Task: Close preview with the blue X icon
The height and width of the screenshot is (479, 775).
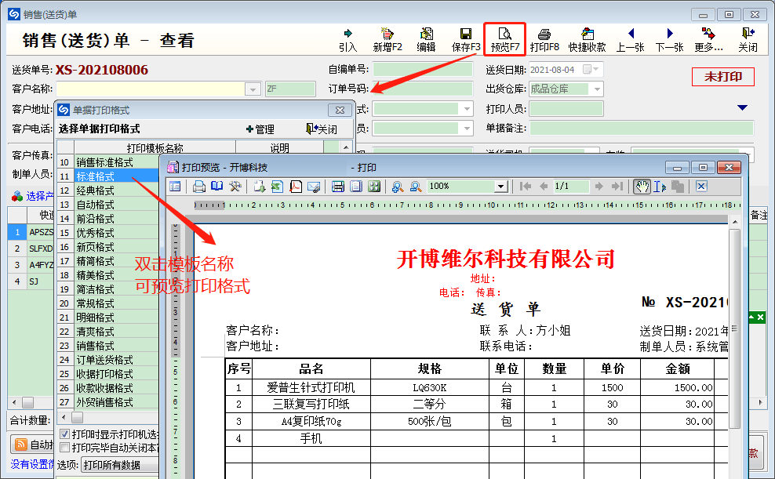Action: (701, 186)
